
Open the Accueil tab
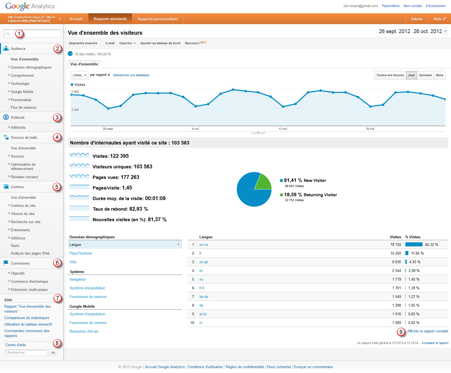(x=76, y=19)
